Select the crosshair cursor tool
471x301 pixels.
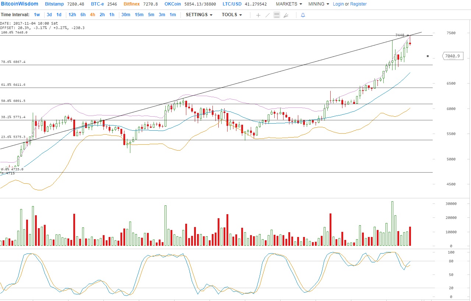point(258,15)
